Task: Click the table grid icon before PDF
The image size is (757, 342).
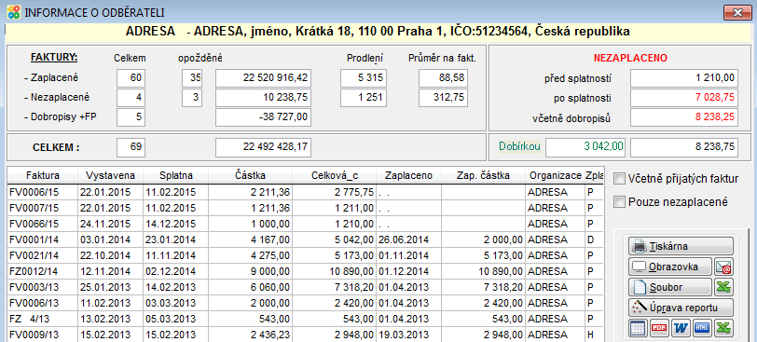Action: coord(639,328)
